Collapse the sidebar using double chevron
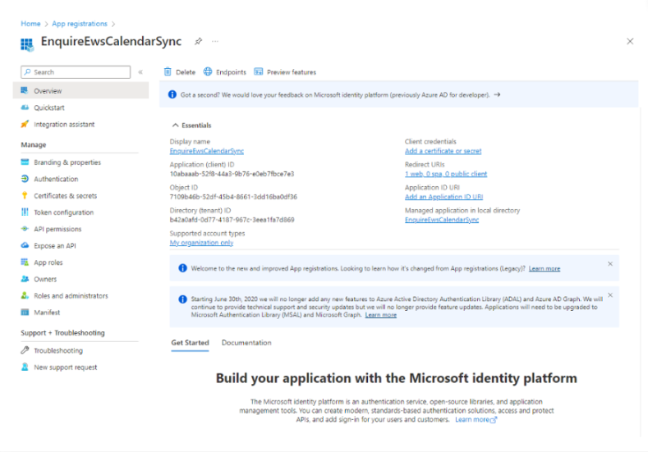 point(140,72)
